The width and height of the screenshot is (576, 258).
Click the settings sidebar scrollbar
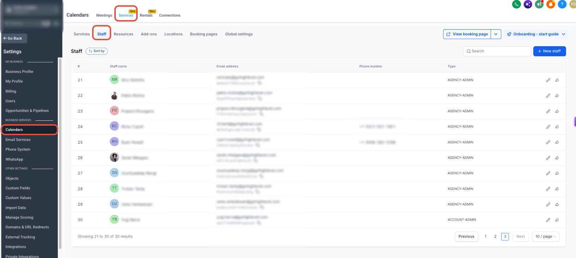coord(60,154)
